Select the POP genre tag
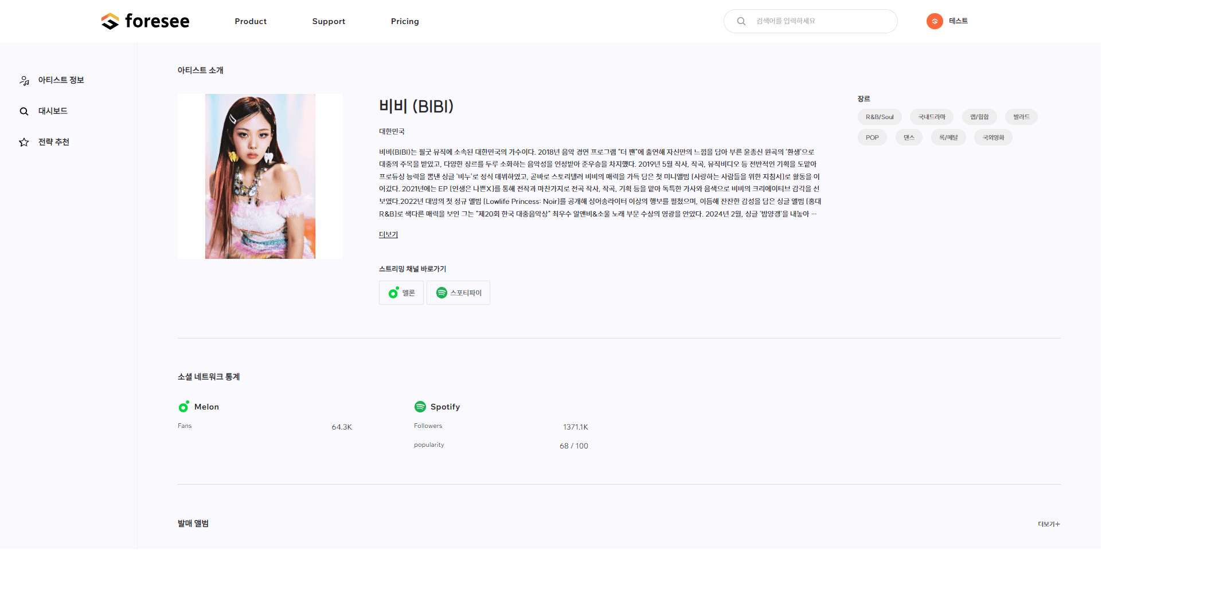Screen dimensions: 1223x610 [x=872, y=137]
